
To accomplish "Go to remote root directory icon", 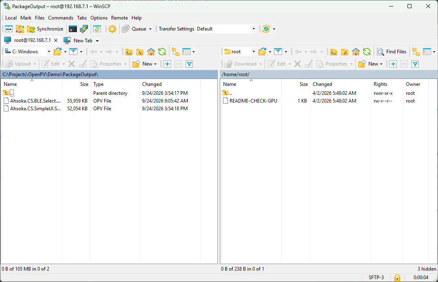I will [x=344, y=52].
